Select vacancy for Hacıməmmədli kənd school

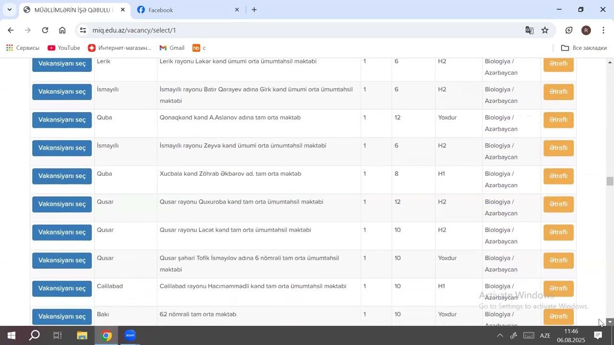click(x=62, y=288)
